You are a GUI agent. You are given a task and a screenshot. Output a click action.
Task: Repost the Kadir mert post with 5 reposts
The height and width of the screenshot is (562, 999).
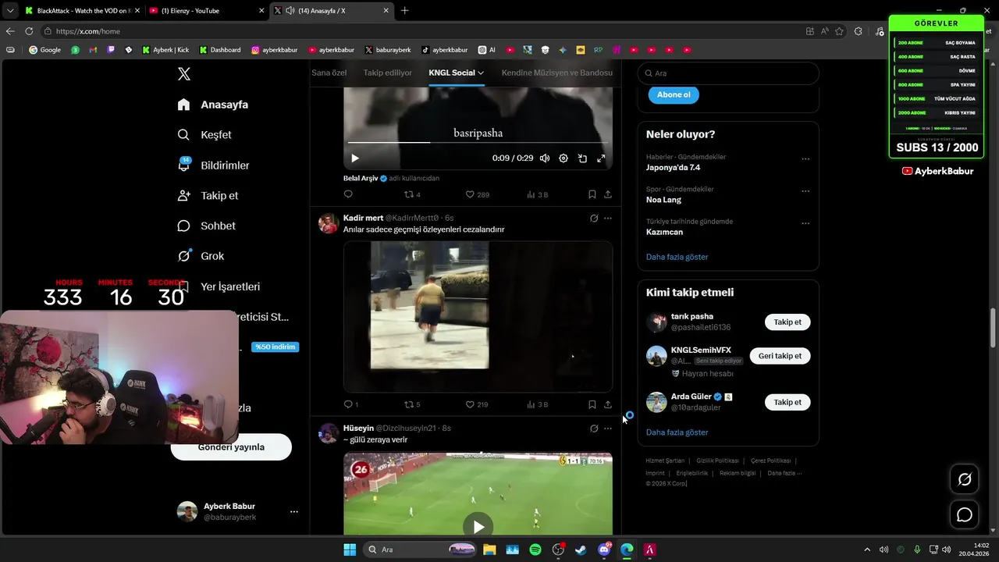pos(412,404)
